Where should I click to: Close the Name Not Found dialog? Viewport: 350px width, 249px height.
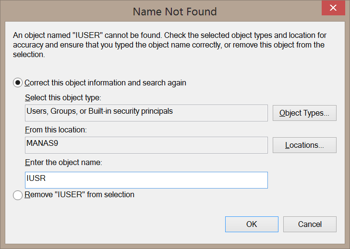click(x=333, y=8)
